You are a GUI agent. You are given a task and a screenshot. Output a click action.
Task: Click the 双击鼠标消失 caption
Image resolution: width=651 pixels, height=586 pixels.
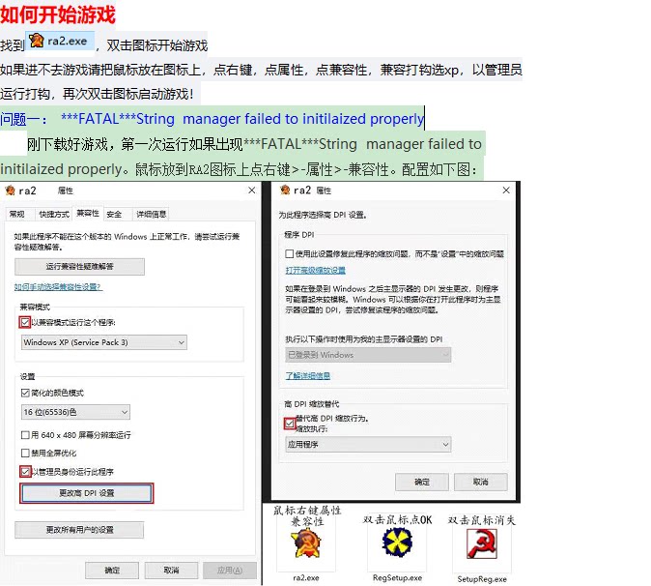pyautogui.click(x=482, y=520)
